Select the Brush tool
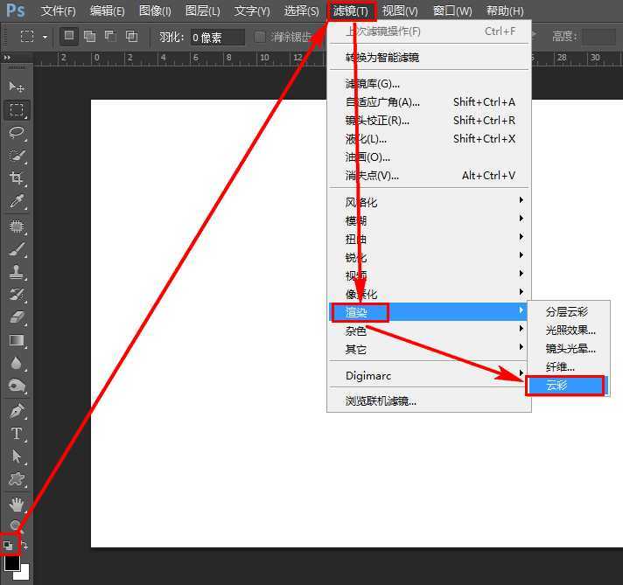The height and width of the screenshot is (585, 623). click(17, 249)
